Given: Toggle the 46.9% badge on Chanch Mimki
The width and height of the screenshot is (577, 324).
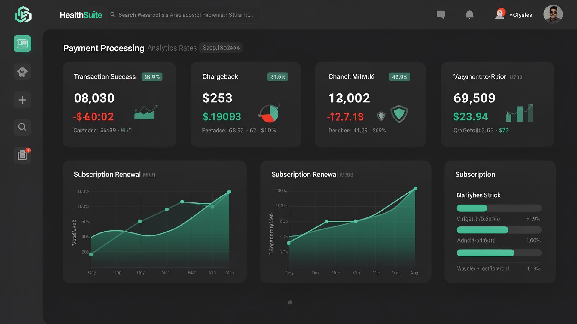Looking at the screenshot, I should [x=399, y=77].
